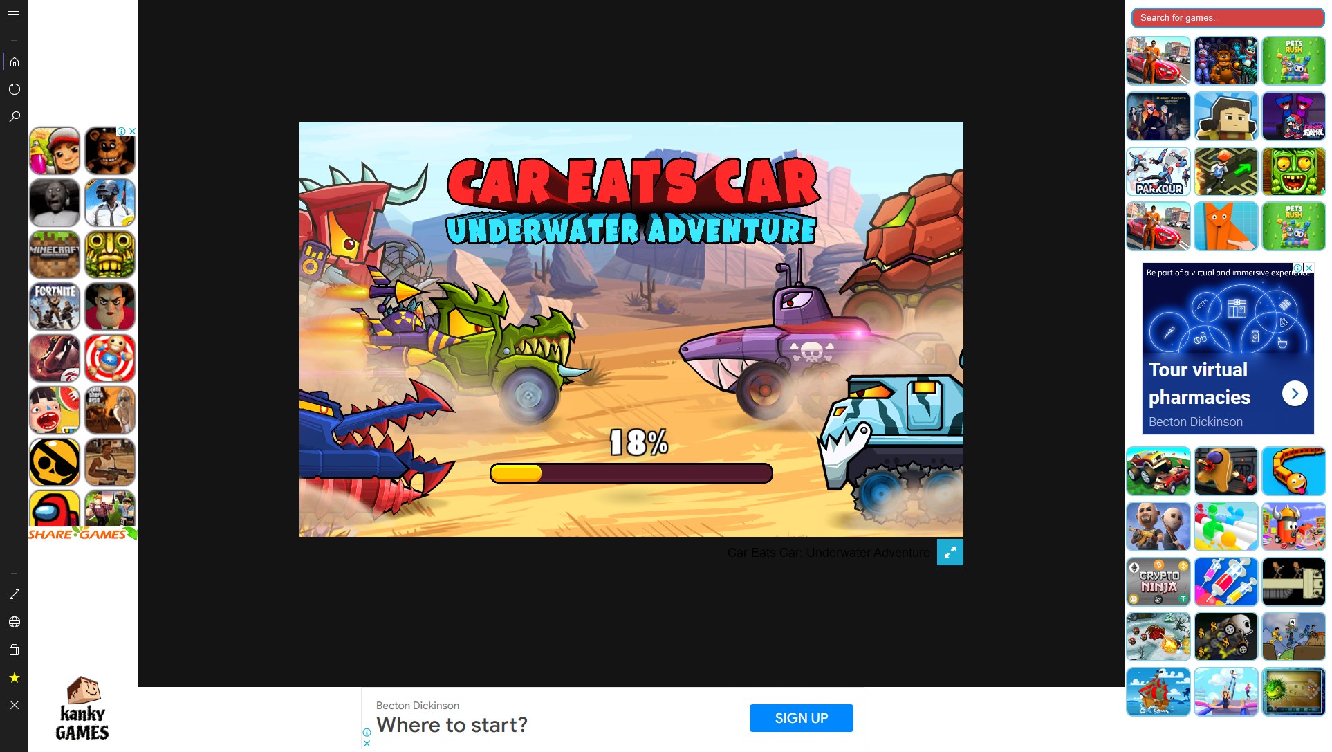Screen dimensions: 1332x752
Task: Click the yellow loading progress bar
Action: coord(631,473)
